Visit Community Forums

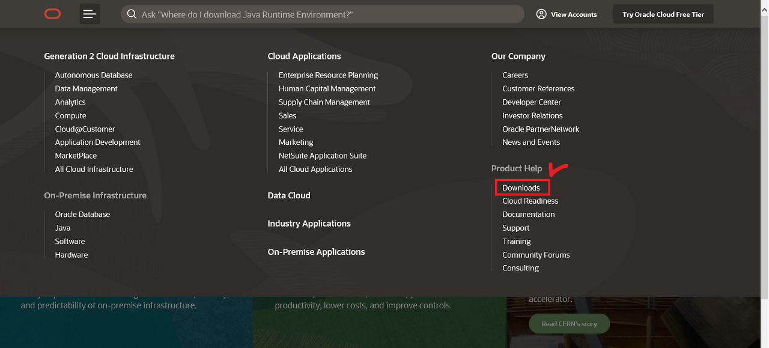coord(536,255)
